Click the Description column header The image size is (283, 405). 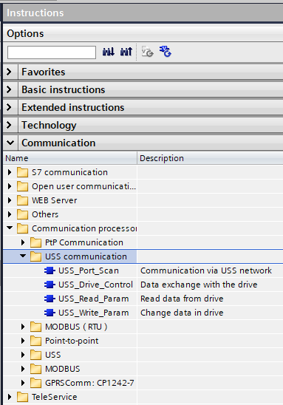coord(210,158)
